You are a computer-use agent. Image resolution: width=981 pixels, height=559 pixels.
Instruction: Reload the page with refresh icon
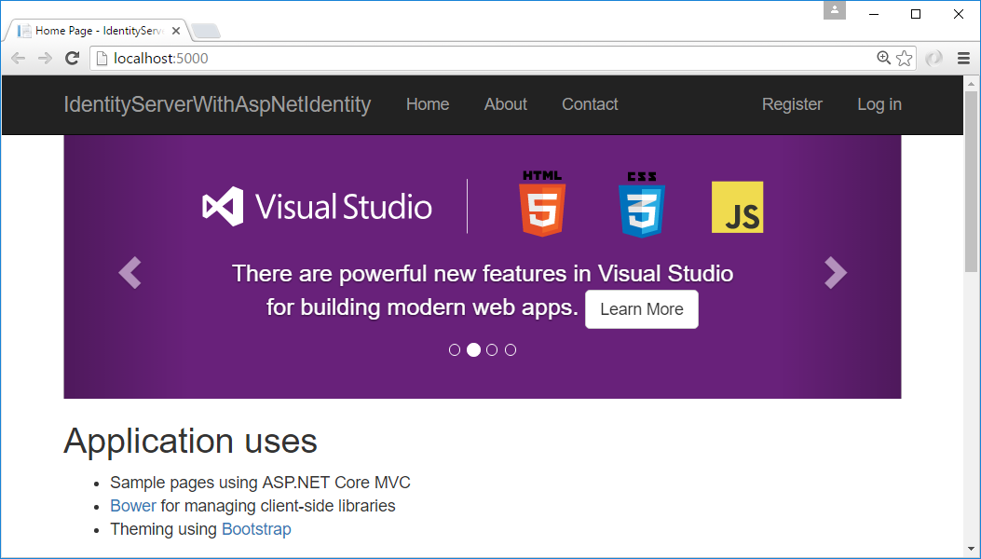point(72,59)
